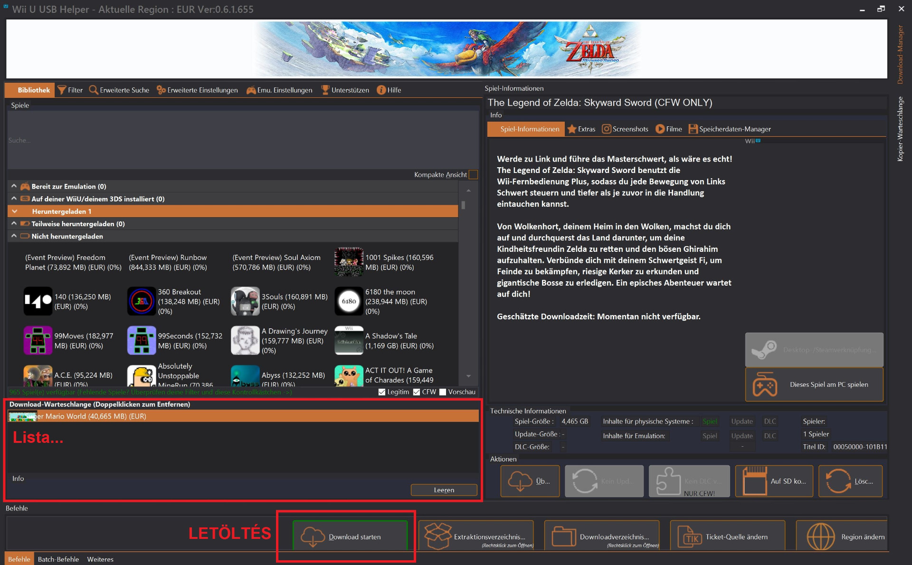The width and height of the screenshot is (912, 565).
Task: Select the 360 Breakout game icon
Action: click(x=142, y=301)
